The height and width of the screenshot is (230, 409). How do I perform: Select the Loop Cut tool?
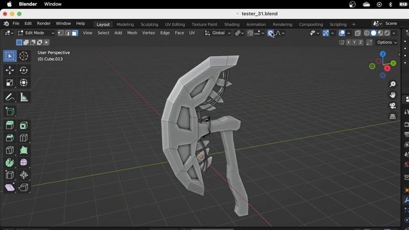pos(24,138)
